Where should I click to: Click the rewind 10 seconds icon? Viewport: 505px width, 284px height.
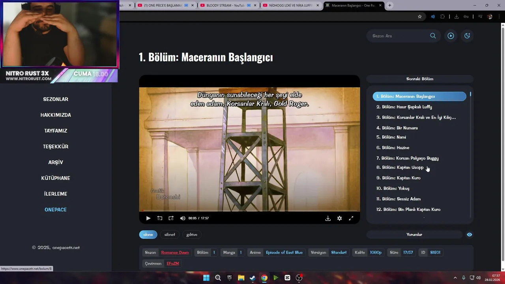[160, 218]
